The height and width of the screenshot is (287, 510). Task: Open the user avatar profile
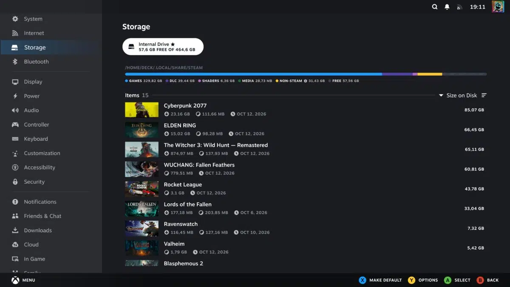click(498, 7)
